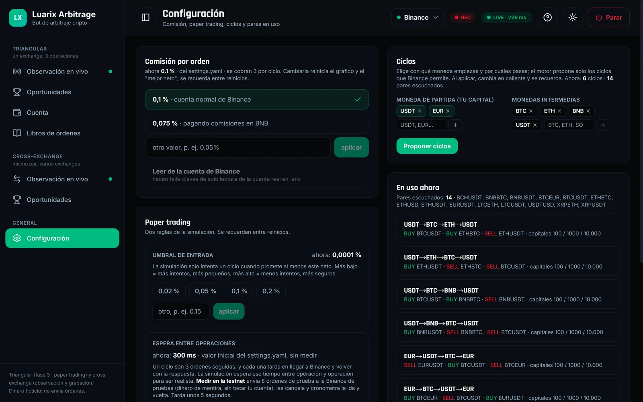Toggle the sidebar panel icon

coord(145,17)
